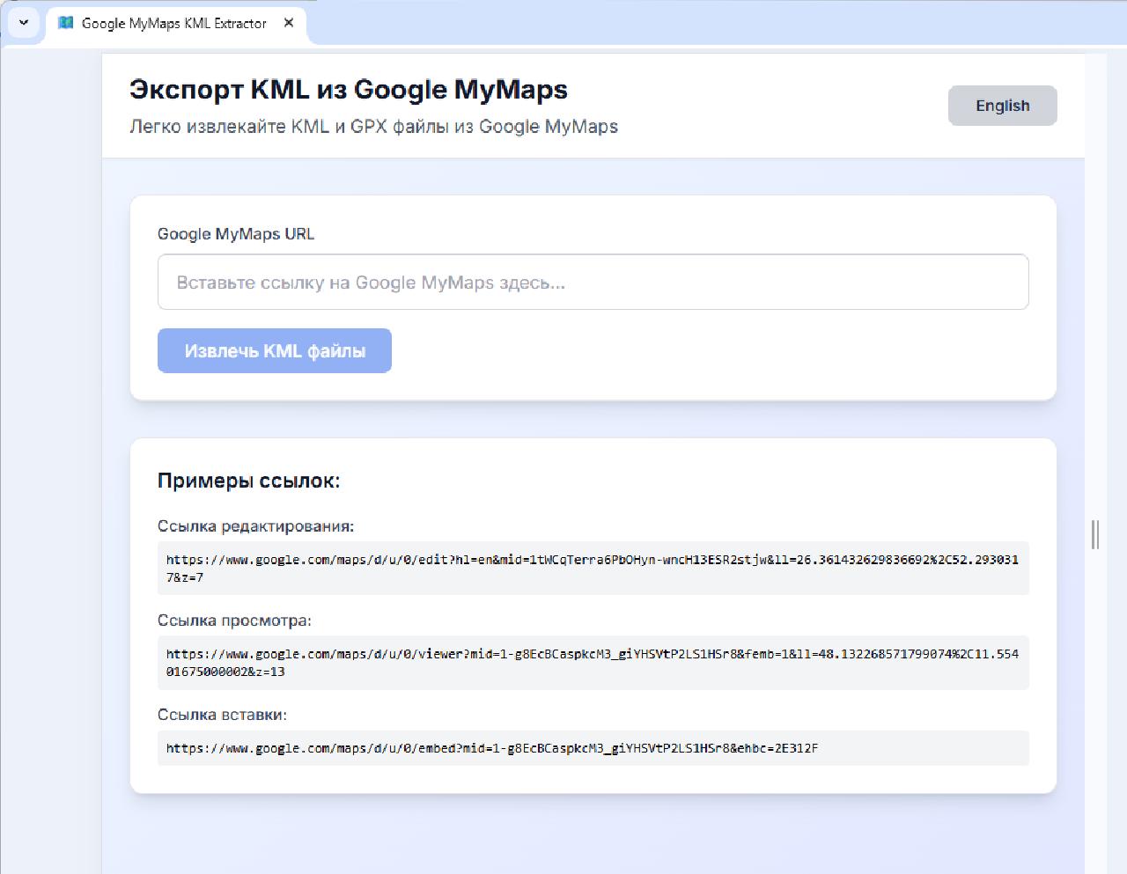Focus the Google MyMaps URL input field
The image size is (1127, 874).
click(593, 282)
